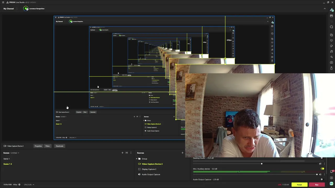Screen dimensions: 335x188
Task: Enable the Audio Output Capture toggle switch
Action: [322, 179]
